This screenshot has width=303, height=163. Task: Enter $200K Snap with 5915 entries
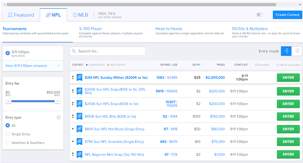288,91
